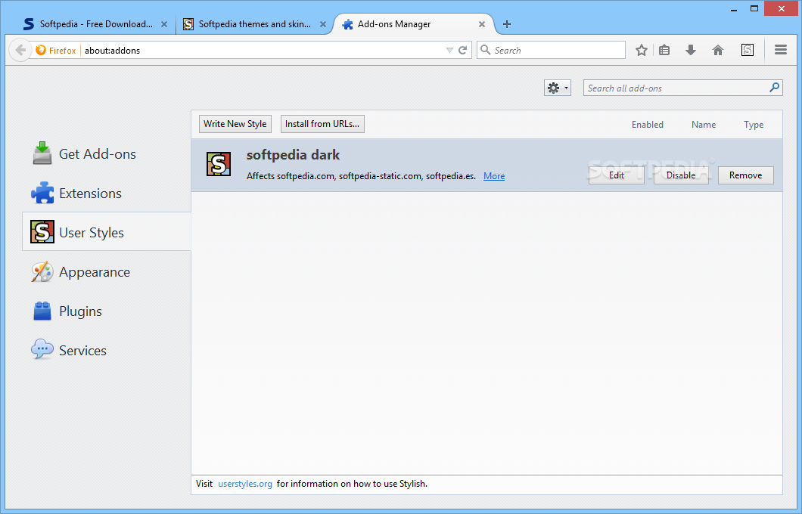Click the browser search magnifier icon
This screenshot has width=802, height=514.
(x=486, y=50)
